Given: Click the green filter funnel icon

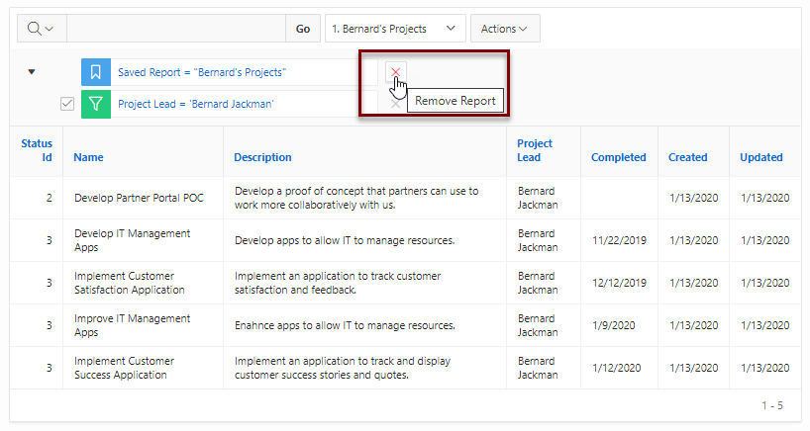Looking at the screenshot, I should click(96, 104).
